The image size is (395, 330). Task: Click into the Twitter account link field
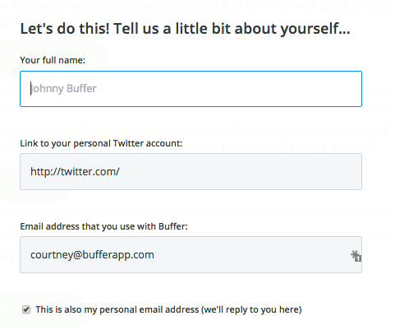point(191,172)
